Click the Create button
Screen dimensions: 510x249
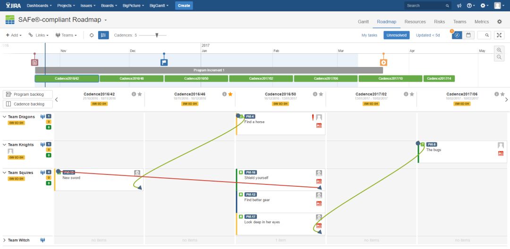tap(184, 6)
